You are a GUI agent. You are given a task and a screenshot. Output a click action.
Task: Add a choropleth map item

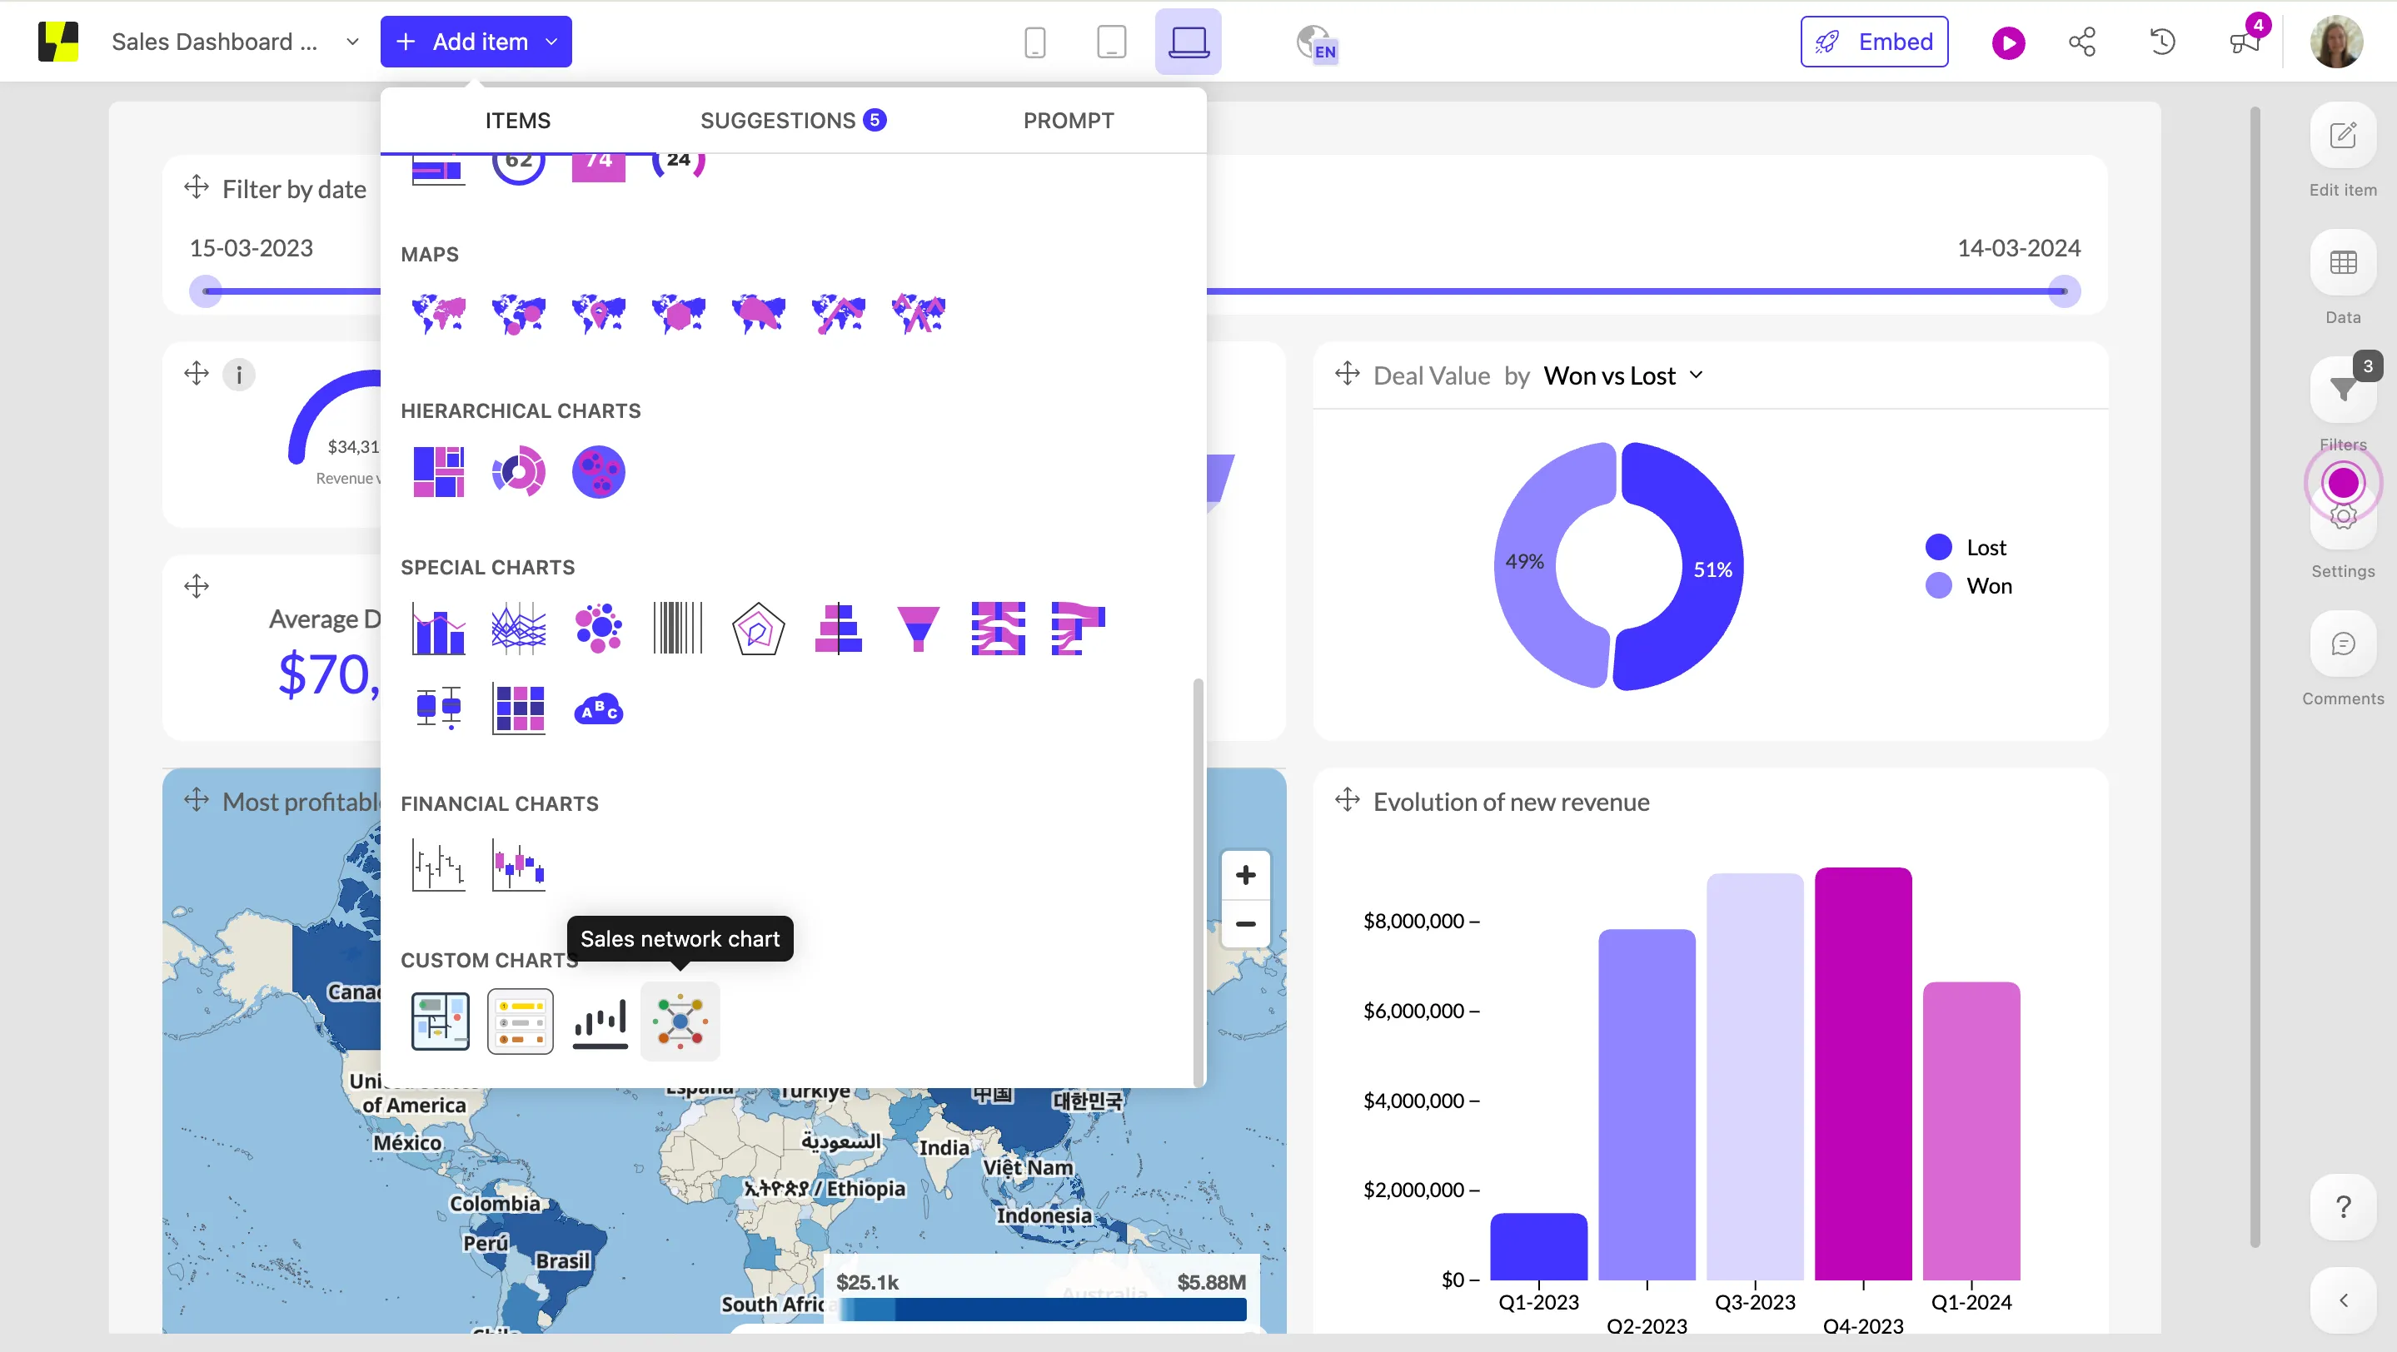click(438, 313)
